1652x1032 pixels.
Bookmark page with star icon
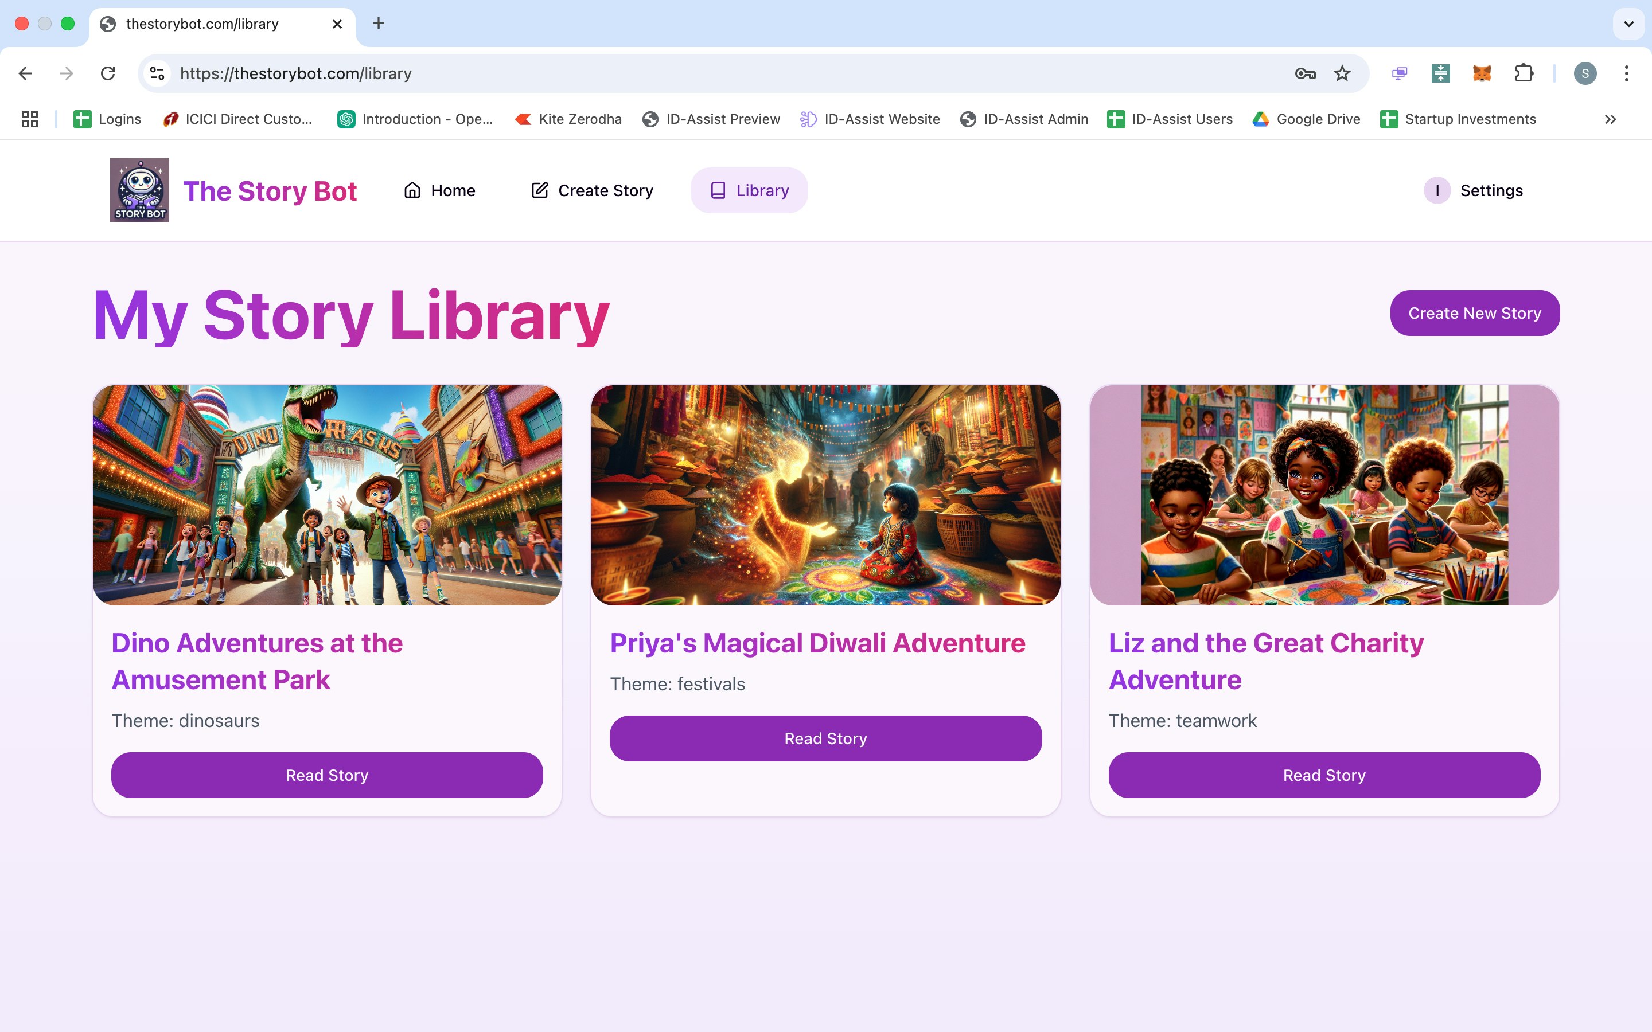[x=1342, y=73]
